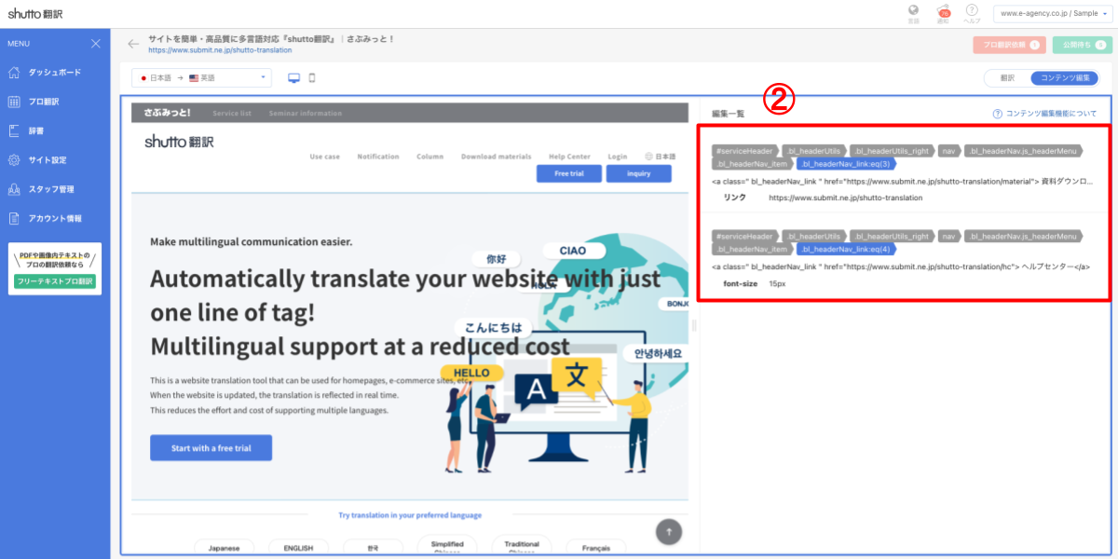The height and width of the screenshot is (559, 1118).
Task: Select the コンテンツ編集 mode toggle
Action: (1064, 78)
